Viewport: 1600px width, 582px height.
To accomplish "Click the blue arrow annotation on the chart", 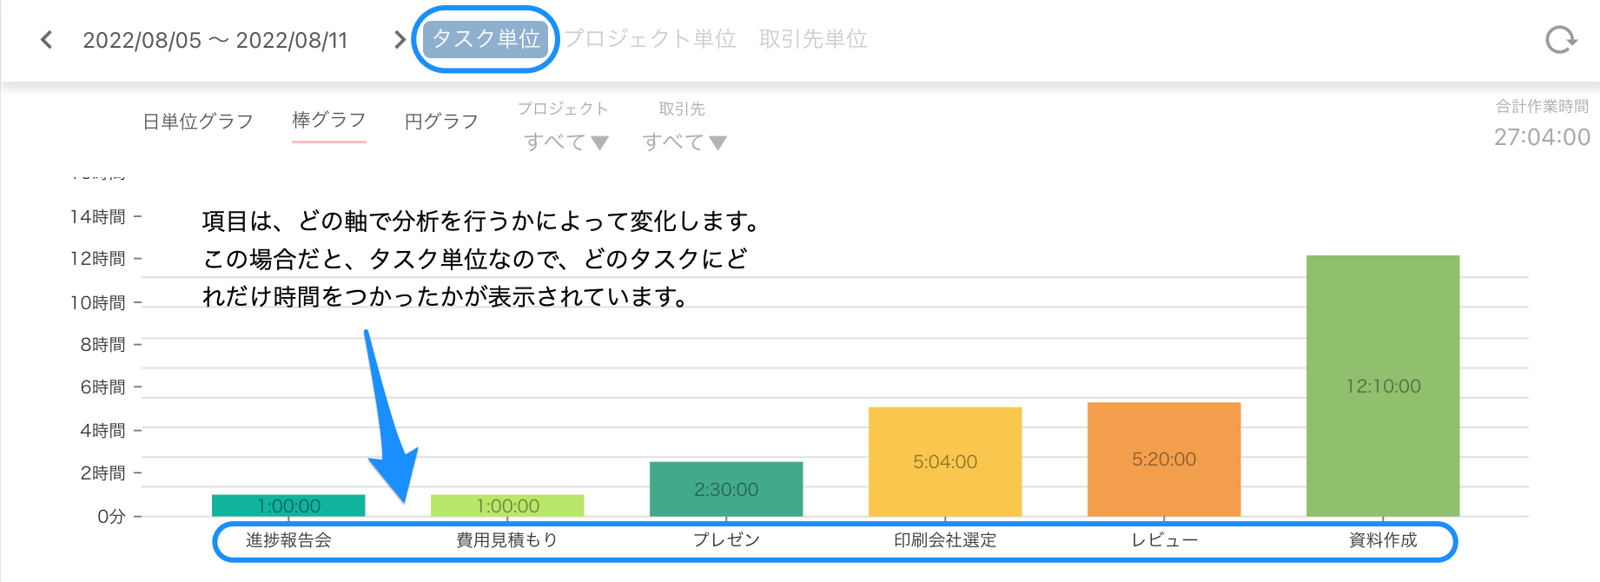I will pos(389,417).
